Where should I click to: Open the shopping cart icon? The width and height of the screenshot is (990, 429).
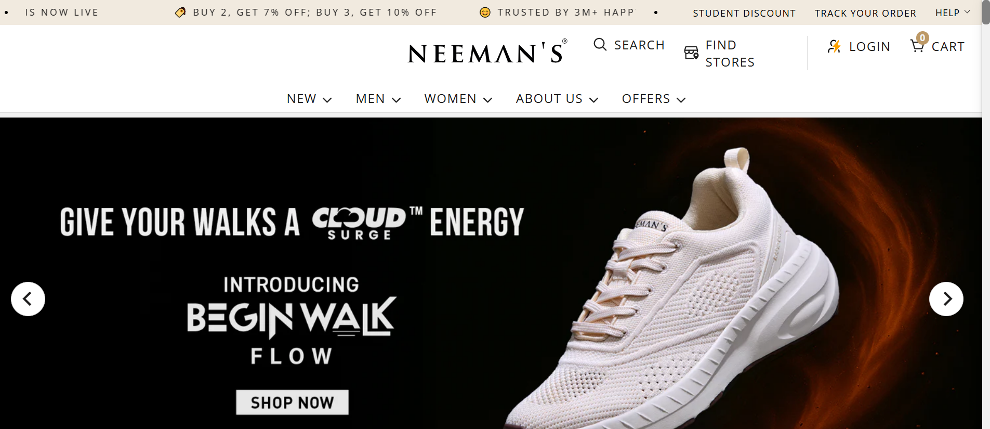(918, 46)
